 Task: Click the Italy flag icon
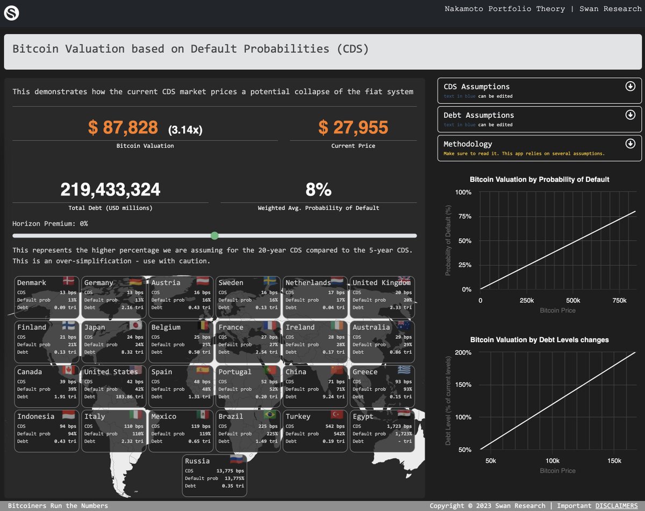[136, 415]
